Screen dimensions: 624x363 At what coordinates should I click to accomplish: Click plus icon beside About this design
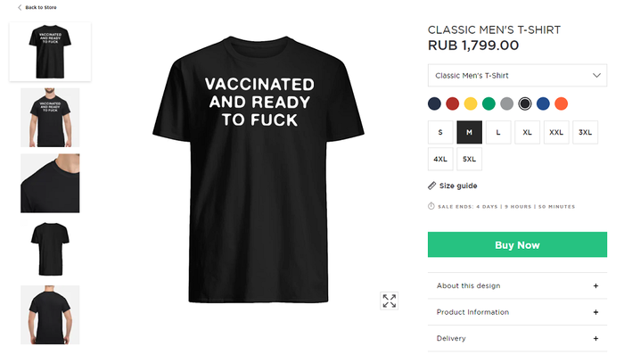click(595, 285)
